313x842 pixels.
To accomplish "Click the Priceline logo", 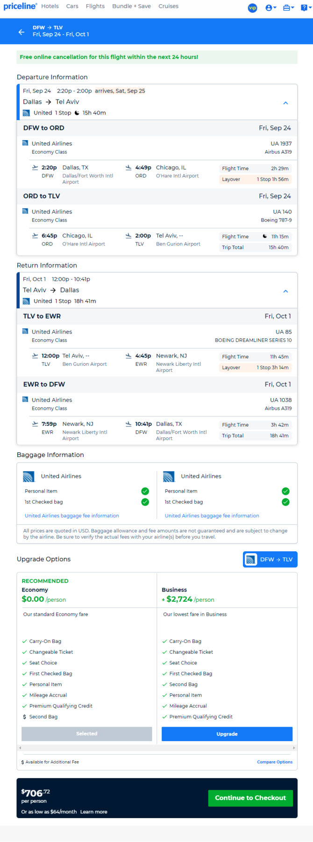I will 20,6.
